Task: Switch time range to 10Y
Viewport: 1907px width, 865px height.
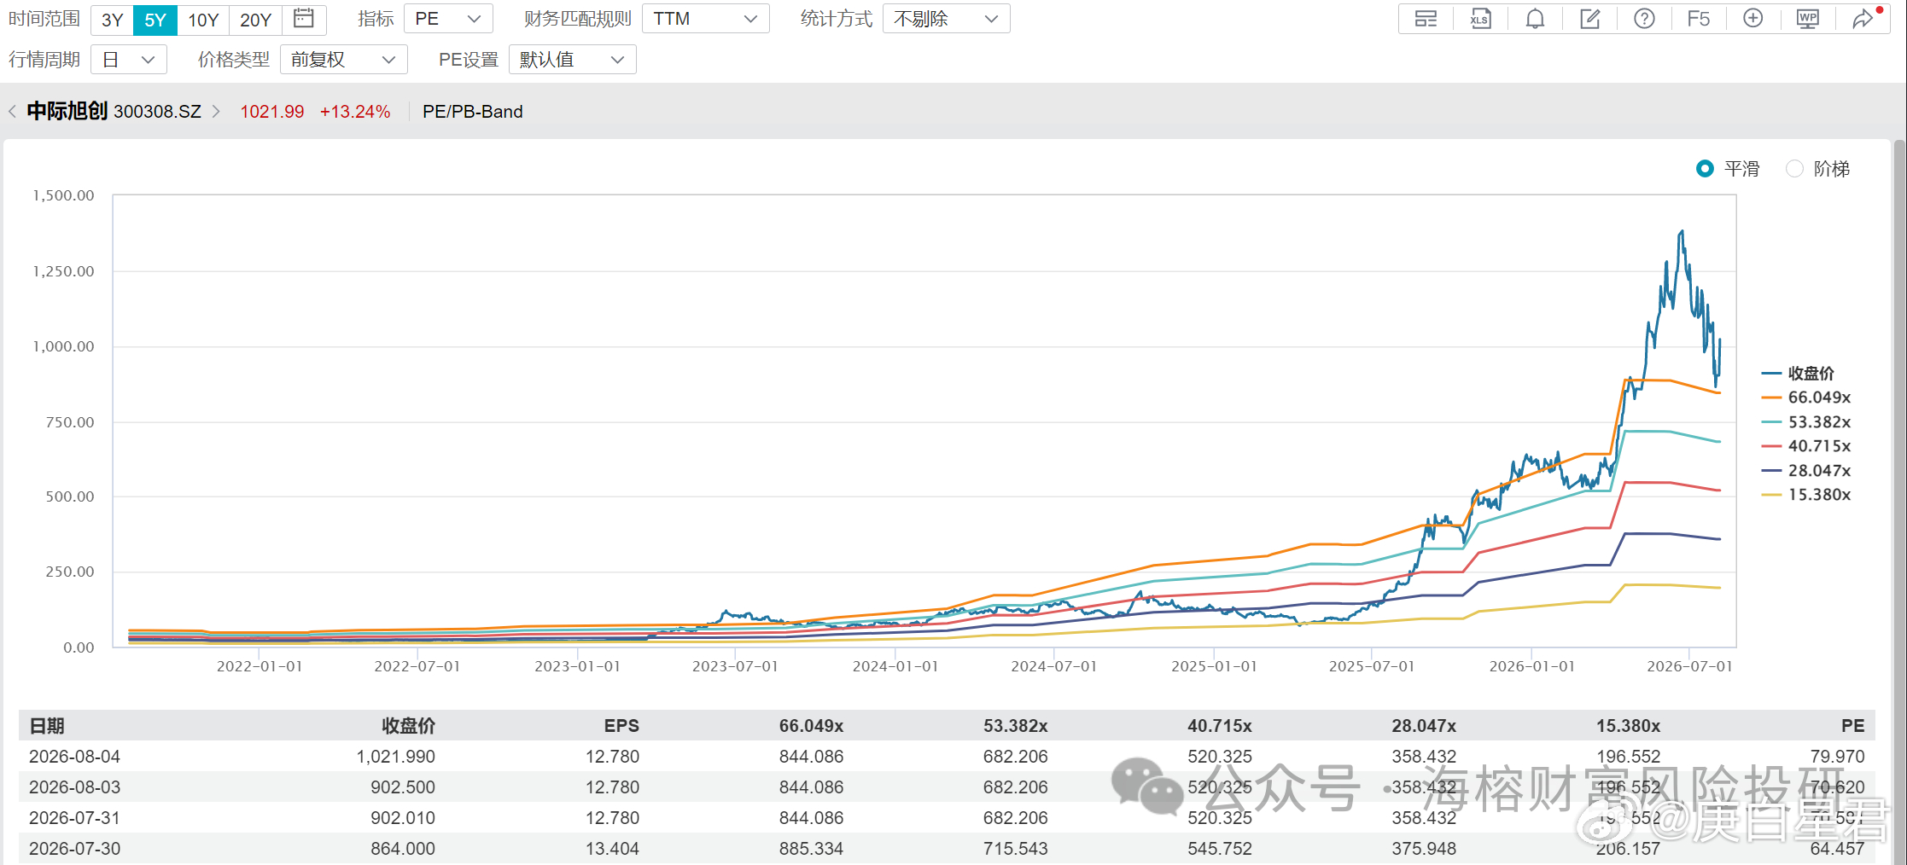Action: 203,20
